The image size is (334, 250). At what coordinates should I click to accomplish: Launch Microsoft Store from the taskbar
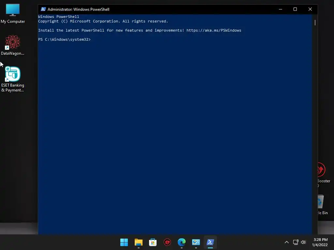[153, 242]
